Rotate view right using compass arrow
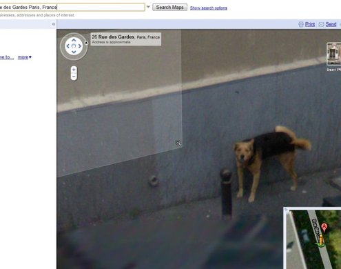The image size is (341, 269). coord(80,46)
